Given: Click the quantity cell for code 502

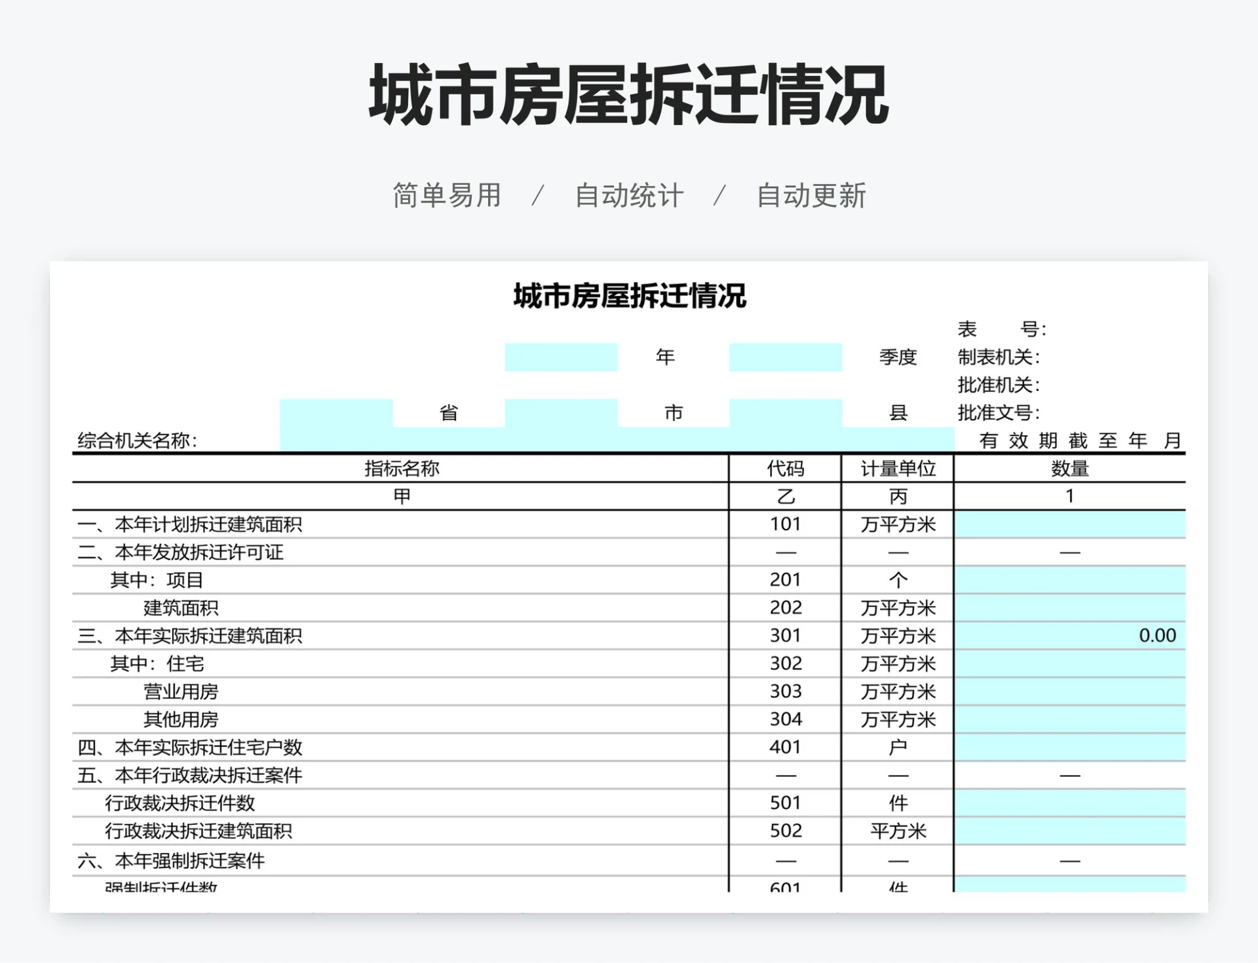Looking at the screenshot, I should (1069, 831).
